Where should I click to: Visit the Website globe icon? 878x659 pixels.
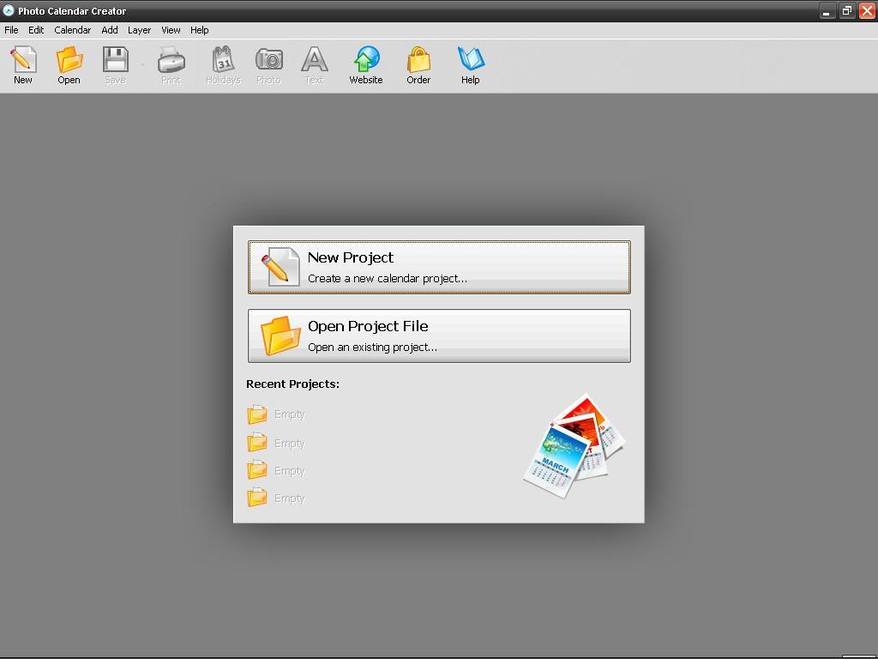366,59
